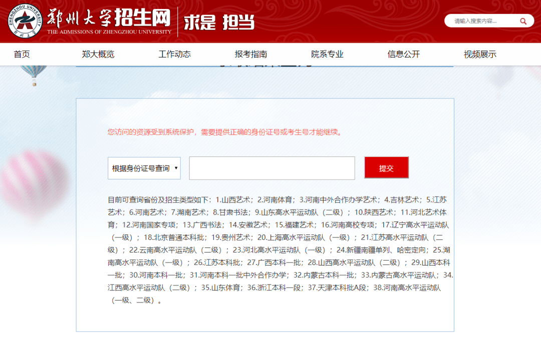Select 报考指南 in the navigation bar

[251, 54]
